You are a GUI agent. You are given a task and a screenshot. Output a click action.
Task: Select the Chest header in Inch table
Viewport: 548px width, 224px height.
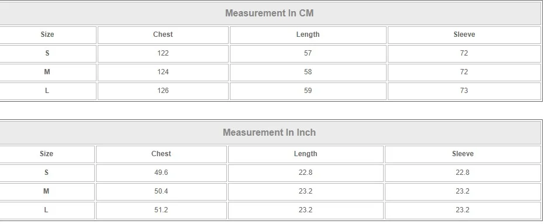point(161,154)
